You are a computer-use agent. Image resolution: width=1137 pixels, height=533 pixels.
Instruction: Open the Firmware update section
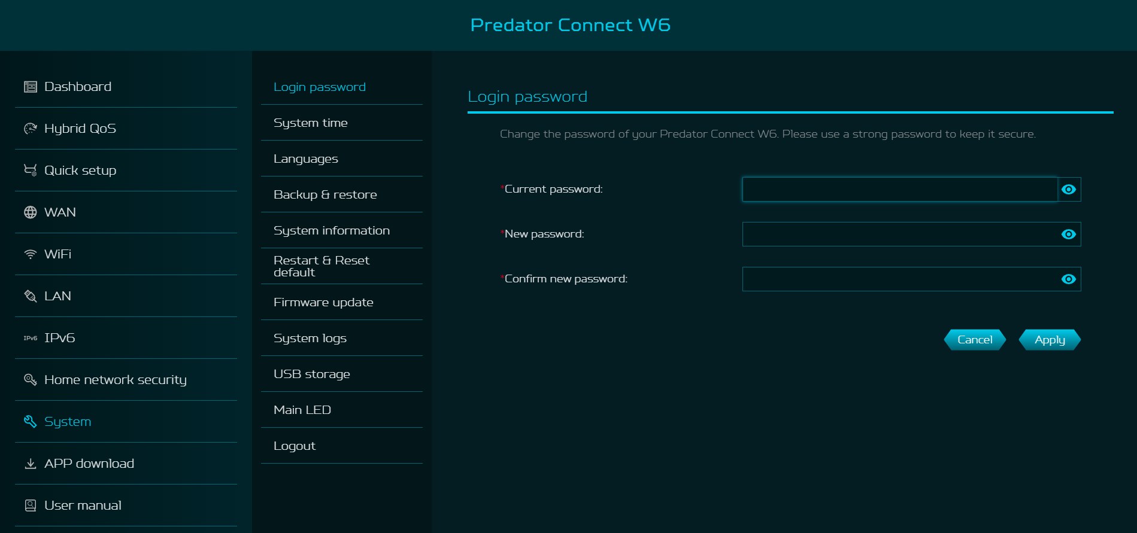coord(323,302)
